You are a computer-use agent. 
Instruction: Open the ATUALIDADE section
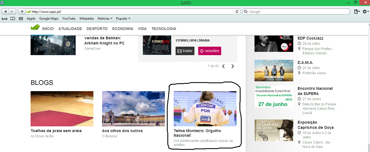click(70, 29)
